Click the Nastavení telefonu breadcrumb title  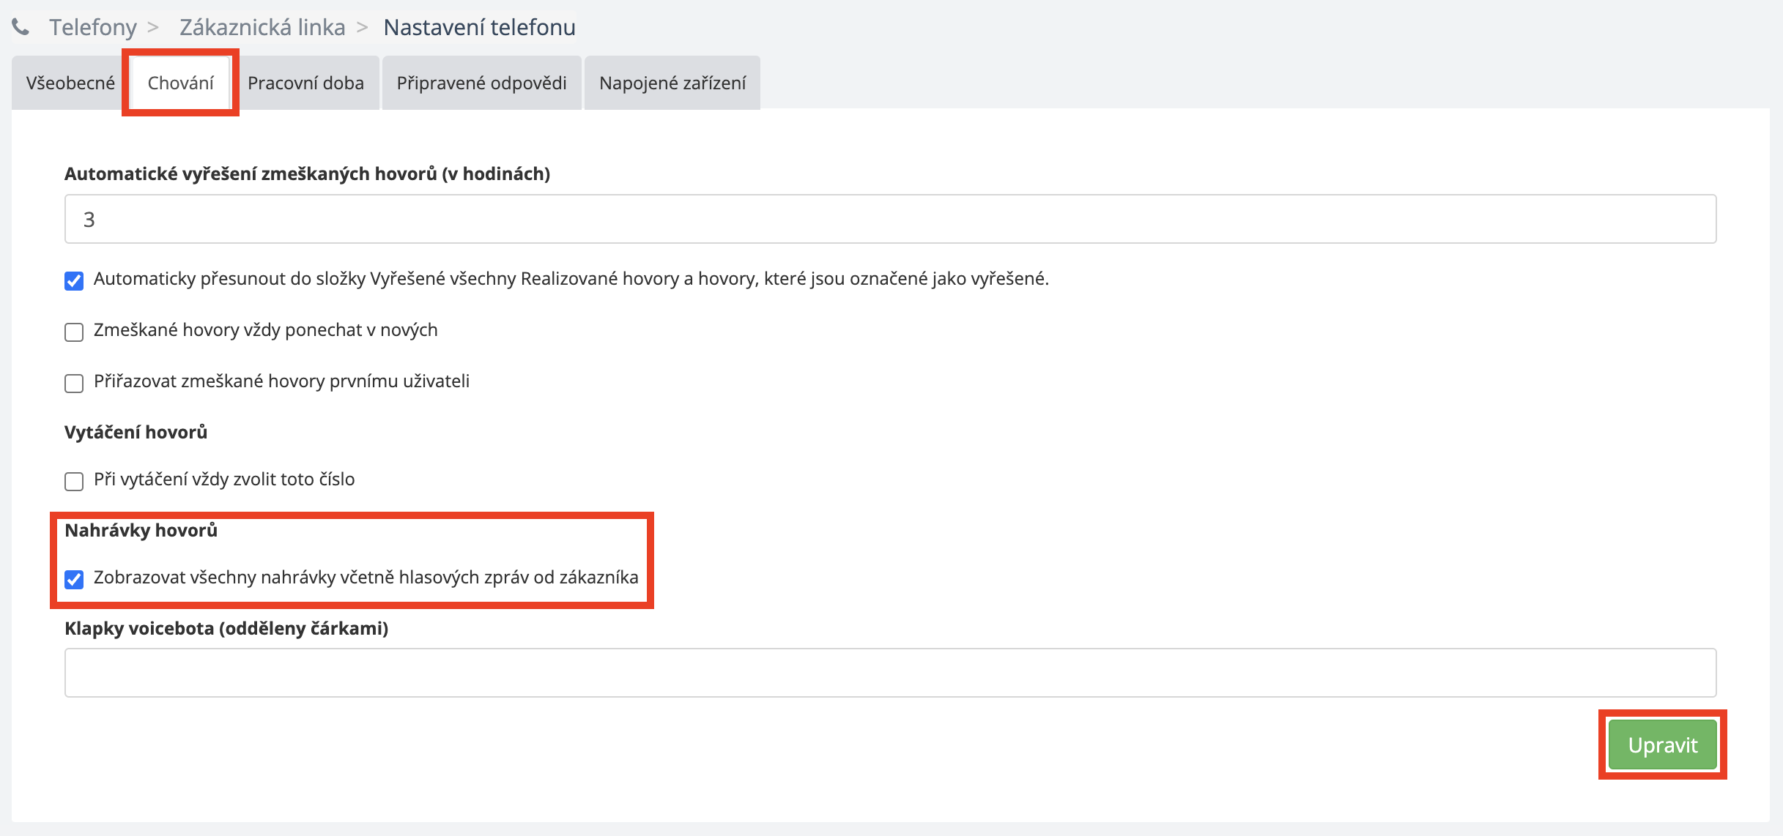[479, 27]
